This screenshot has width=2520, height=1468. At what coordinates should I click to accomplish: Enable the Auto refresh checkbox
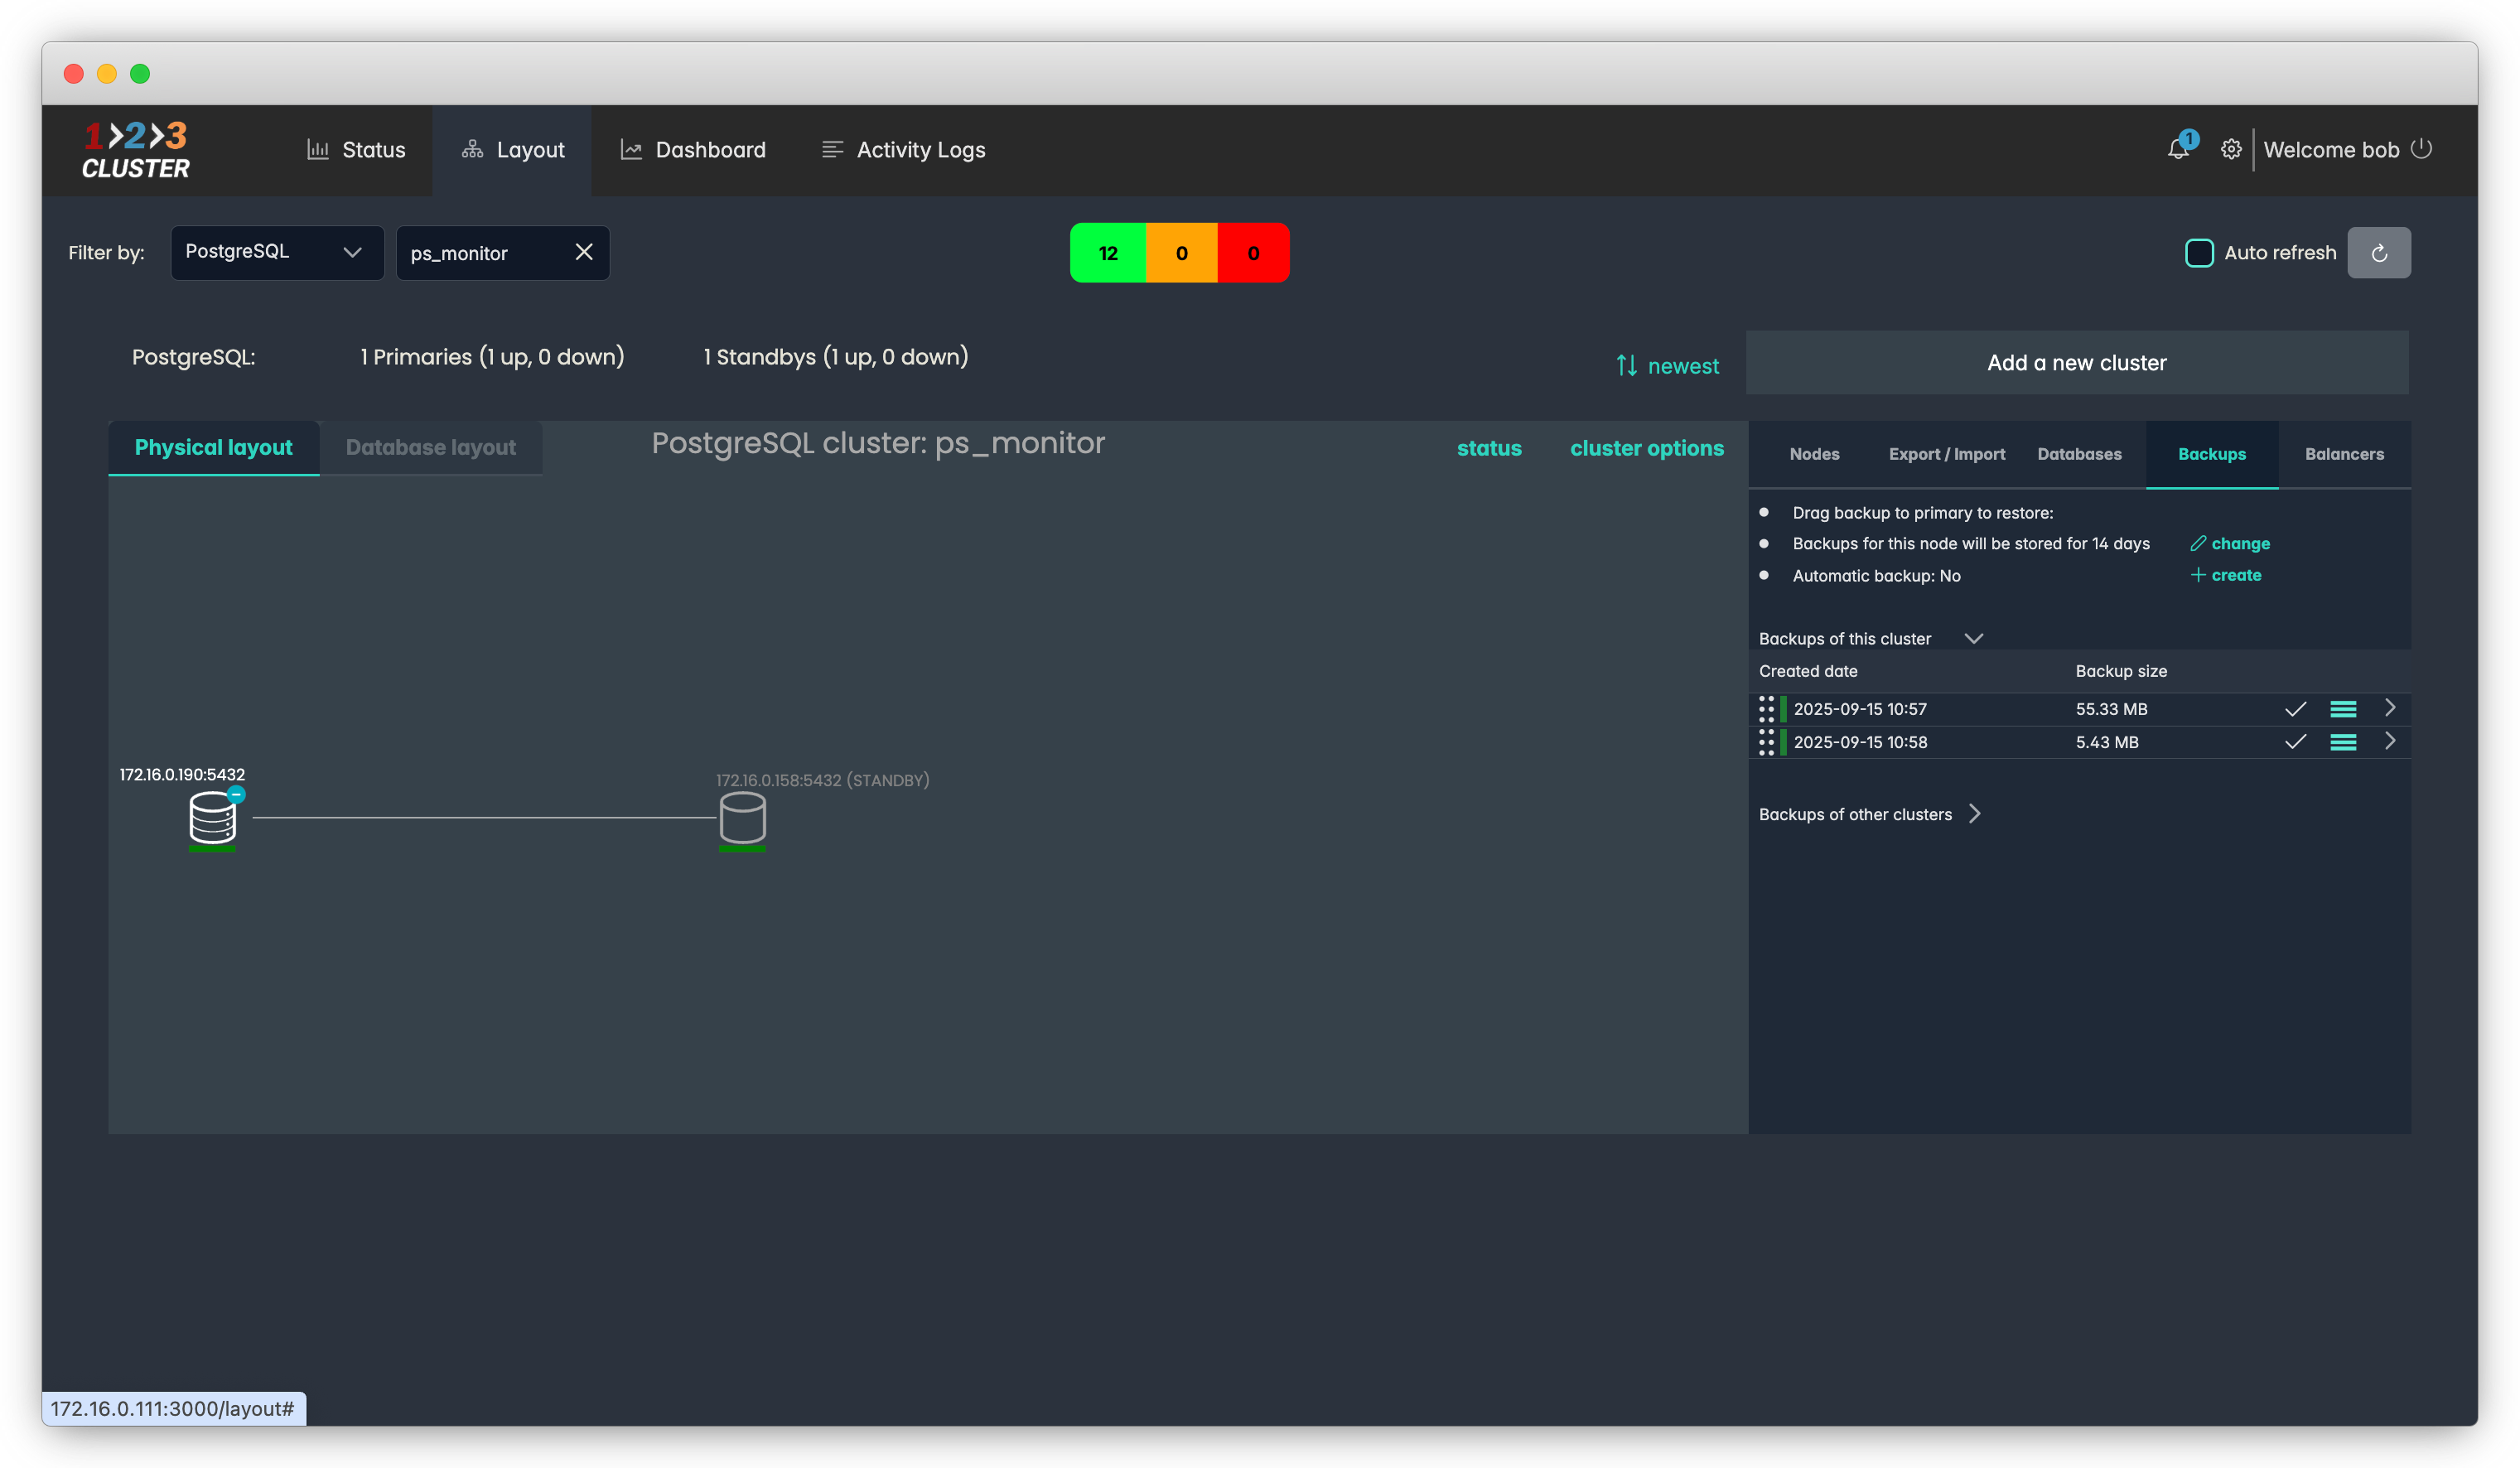tap(2199, 253)
